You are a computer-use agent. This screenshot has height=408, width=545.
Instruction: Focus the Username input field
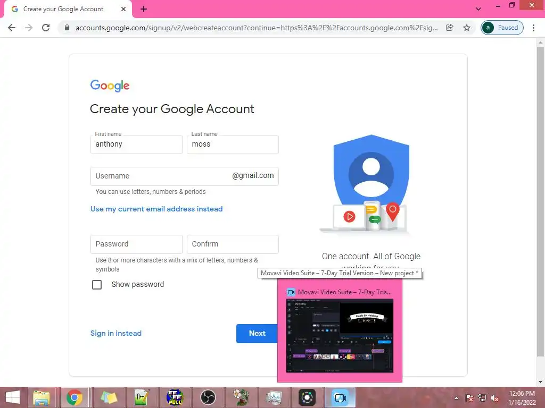(184, 176)
